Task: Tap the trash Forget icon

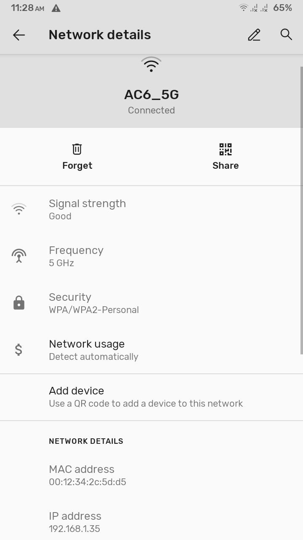Action: [x=77, y=149]
